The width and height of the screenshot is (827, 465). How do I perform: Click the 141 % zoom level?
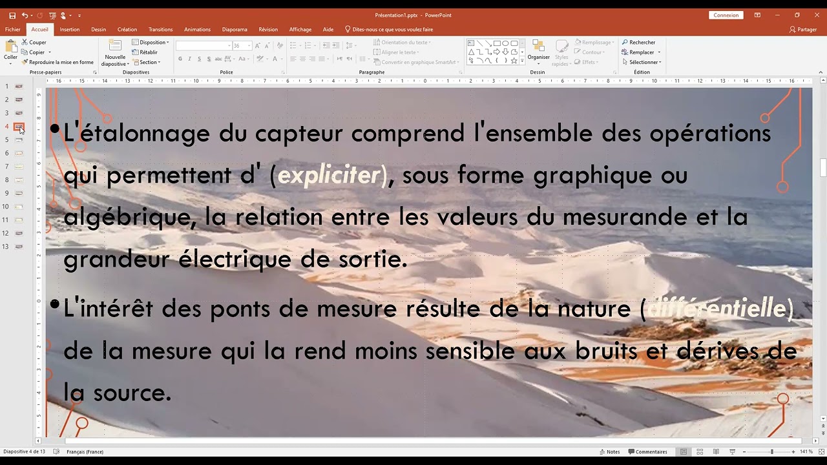[806, 451]
